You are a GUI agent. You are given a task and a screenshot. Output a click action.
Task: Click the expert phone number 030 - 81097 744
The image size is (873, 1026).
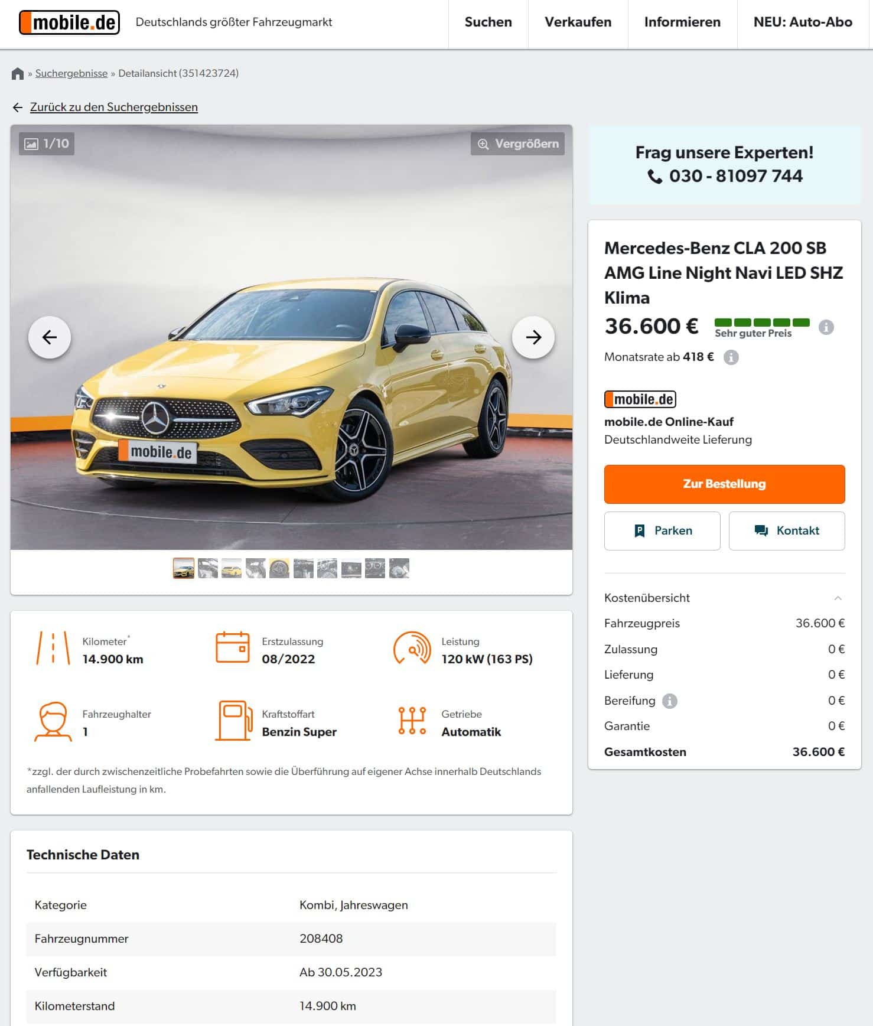(725, 176)
